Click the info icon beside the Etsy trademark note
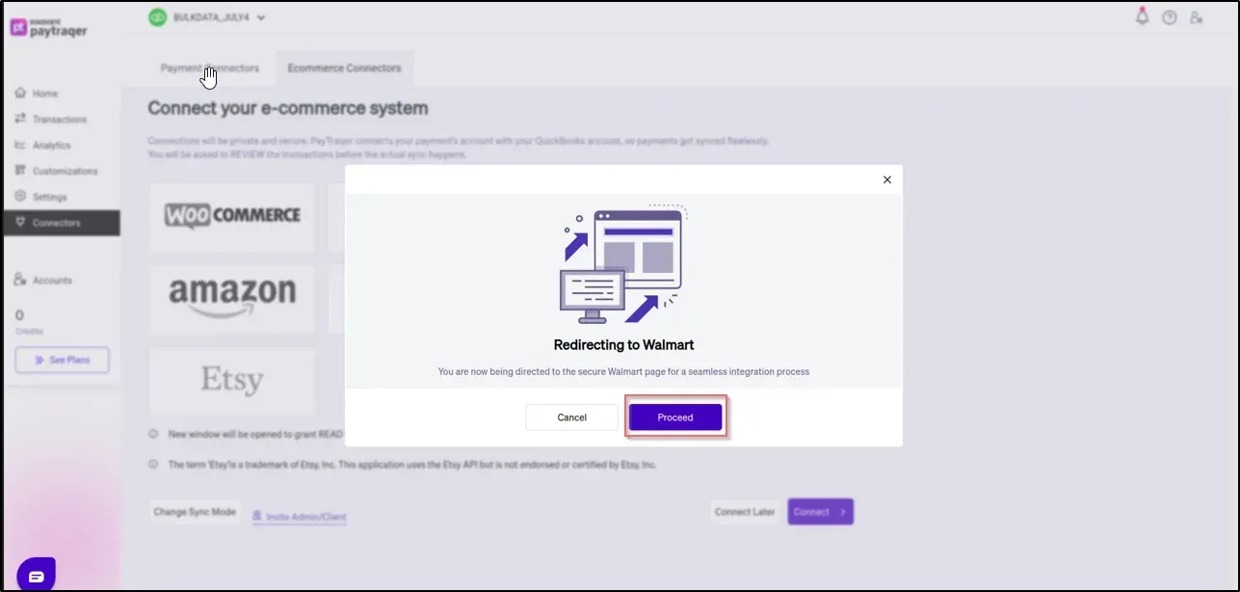Image resolution: width=1240 pixels, height=592 pixels. pos(153,464)
